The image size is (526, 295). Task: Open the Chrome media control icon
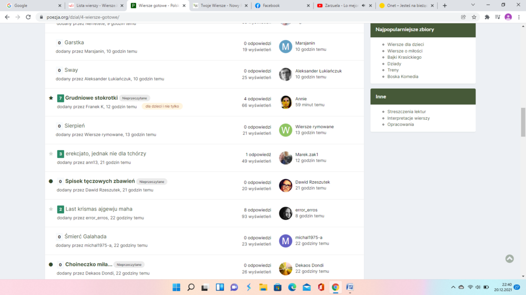(x=498, y=17)
